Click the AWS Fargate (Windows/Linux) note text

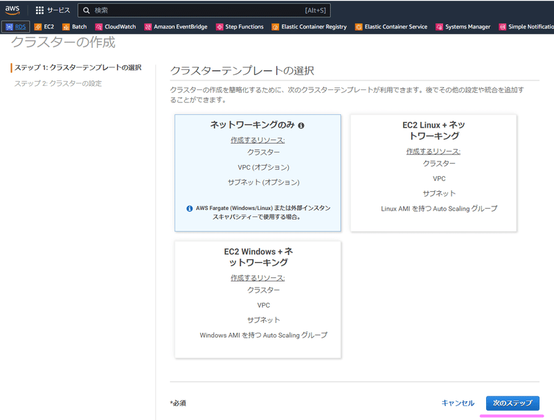(263, 213)
